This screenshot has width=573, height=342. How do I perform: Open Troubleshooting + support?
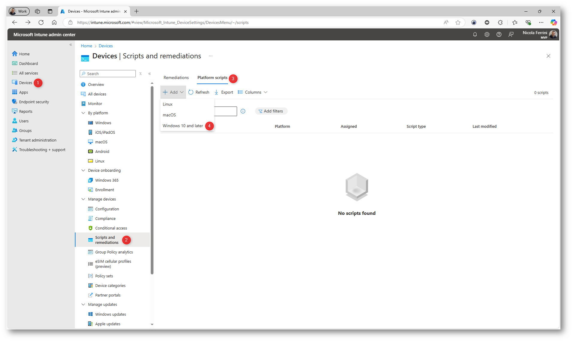click(x=39, y=150)
